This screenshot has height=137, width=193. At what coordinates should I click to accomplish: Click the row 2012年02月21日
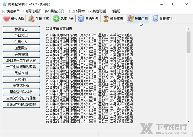89,94
